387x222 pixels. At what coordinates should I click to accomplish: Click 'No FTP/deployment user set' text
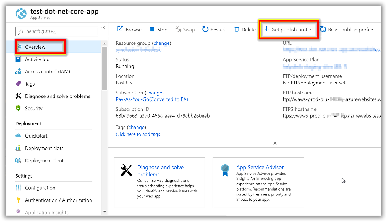coord(314,83)
